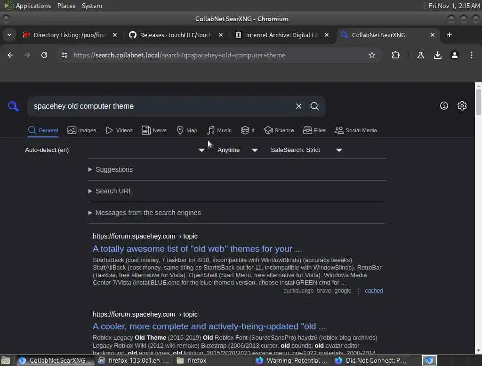Select the Science search category
The image size is (482, 366).
pos(279,130)
